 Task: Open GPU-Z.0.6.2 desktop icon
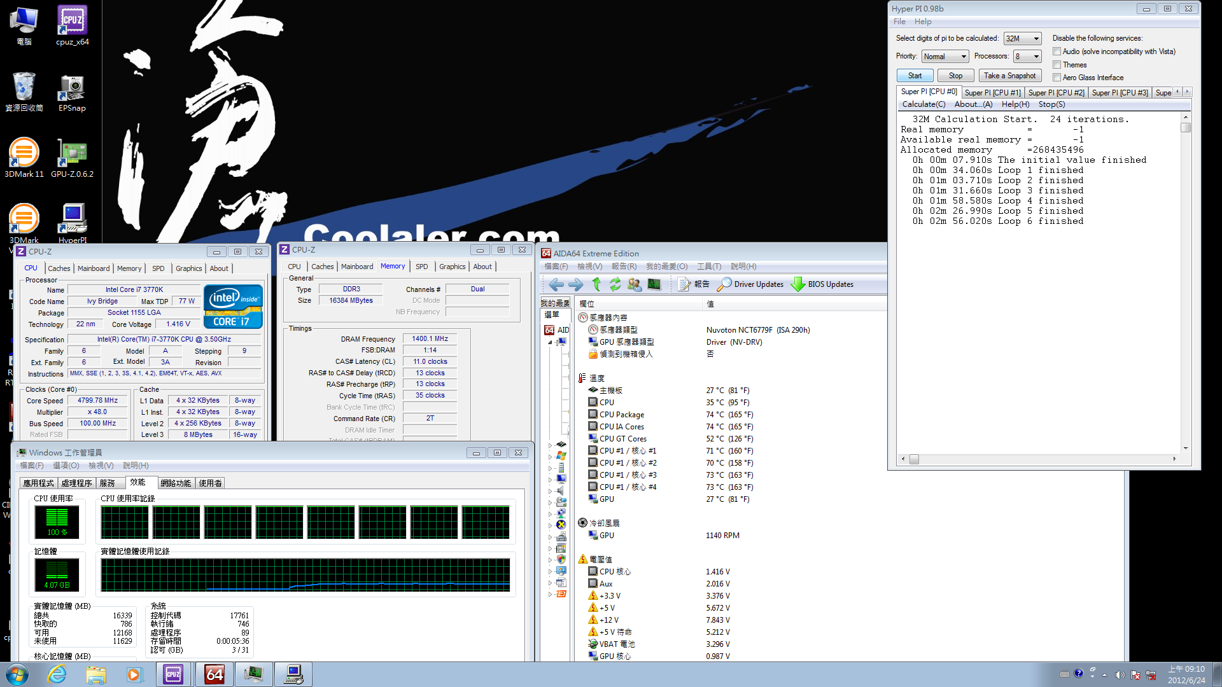click(72, 158)
